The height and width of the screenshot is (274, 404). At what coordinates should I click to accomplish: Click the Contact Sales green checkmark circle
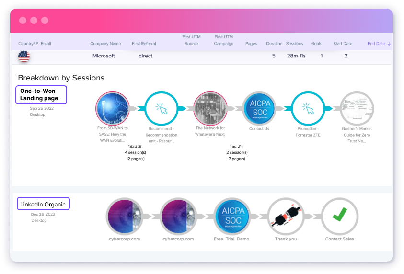340,217
